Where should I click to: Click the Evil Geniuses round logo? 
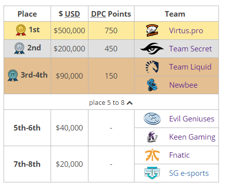coord(152,118)
